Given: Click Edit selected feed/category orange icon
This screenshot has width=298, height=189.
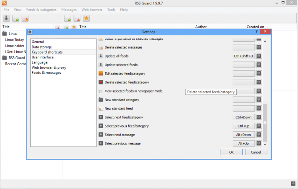Looking at the screenshot, I should click(101, 73).
